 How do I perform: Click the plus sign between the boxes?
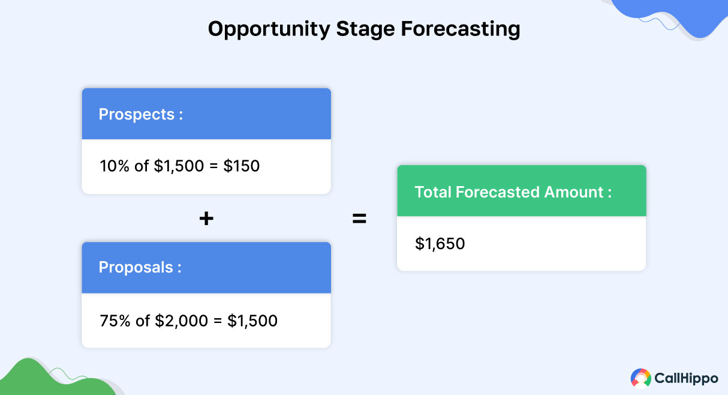coord(206,219)
